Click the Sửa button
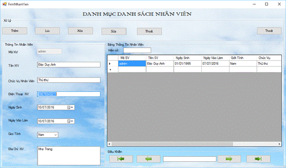 tap(114, 31)
